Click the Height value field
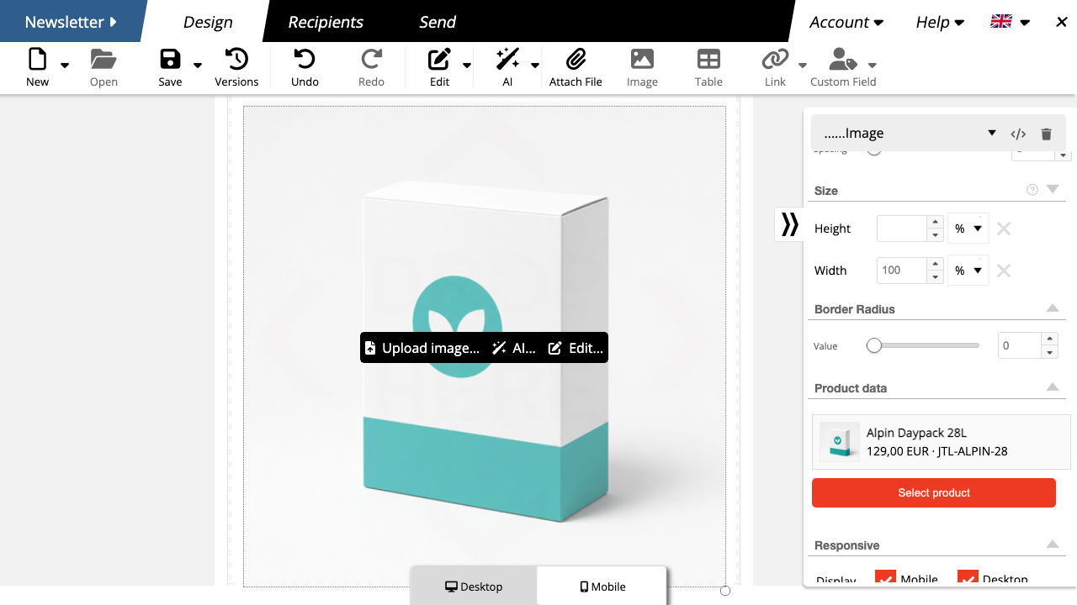Image resolution: width=1077 pixels, height=605 pixels. tap(901, 229)
